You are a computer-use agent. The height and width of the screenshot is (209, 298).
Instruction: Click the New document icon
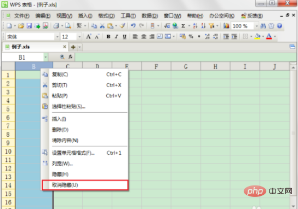[x=9, y=26]
